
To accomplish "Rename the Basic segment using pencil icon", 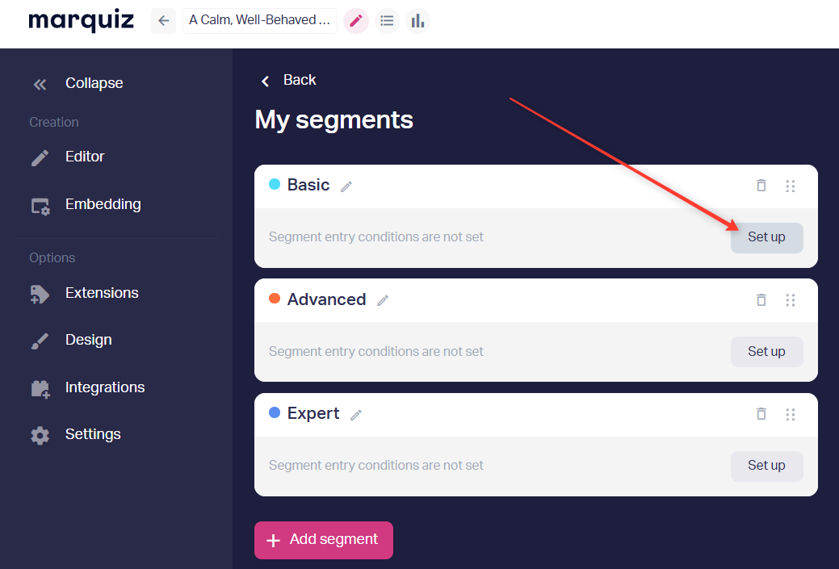I will 346,186.
